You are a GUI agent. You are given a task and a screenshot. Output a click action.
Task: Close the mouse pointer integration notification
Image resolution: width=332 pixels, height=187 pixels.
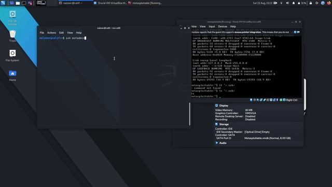(x=295, y=32)
